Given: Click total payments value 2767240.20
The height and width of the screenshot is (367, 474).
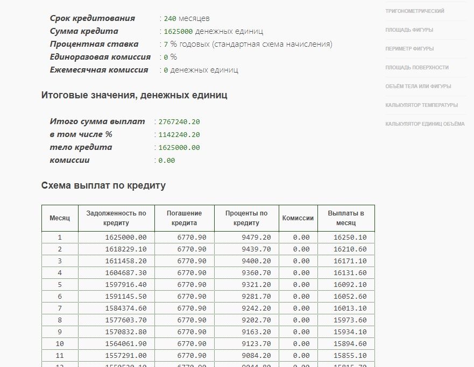Looking at the screenshot, I should pos(179,122).
